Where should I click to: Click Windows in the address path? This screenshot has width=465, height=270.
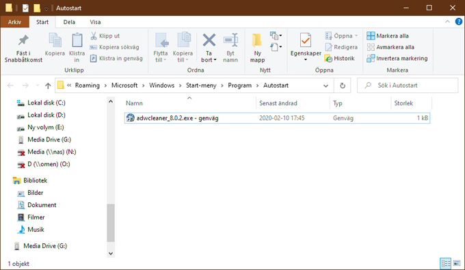[161, 85]
